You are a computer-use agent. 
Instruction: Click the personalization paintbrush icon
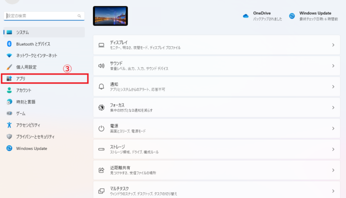coord(9,67)
